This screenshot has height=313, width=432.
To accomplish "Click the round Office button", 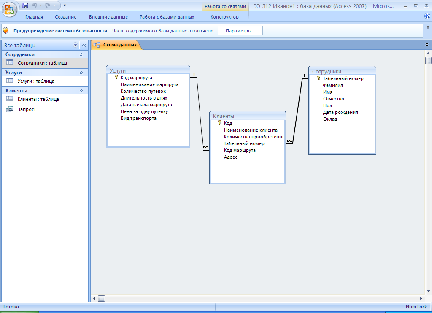I will [9, 10].
